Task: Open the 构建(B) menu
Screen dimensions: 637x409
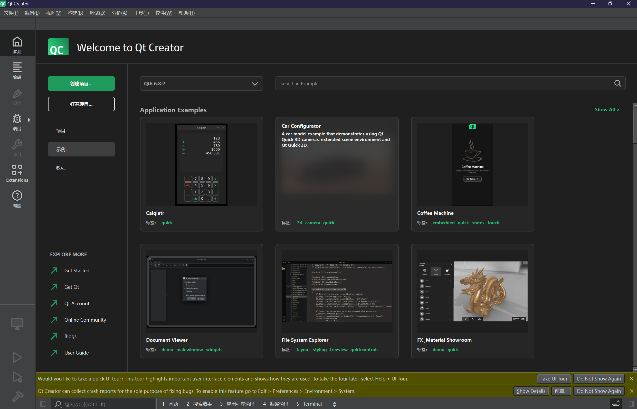Action: [75, 13]
